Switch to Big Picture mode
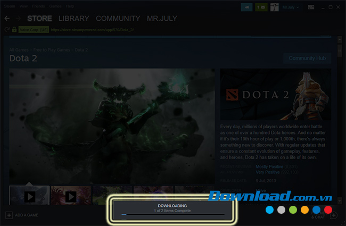The width and height of the screenshot is (346, 226). 311,7
